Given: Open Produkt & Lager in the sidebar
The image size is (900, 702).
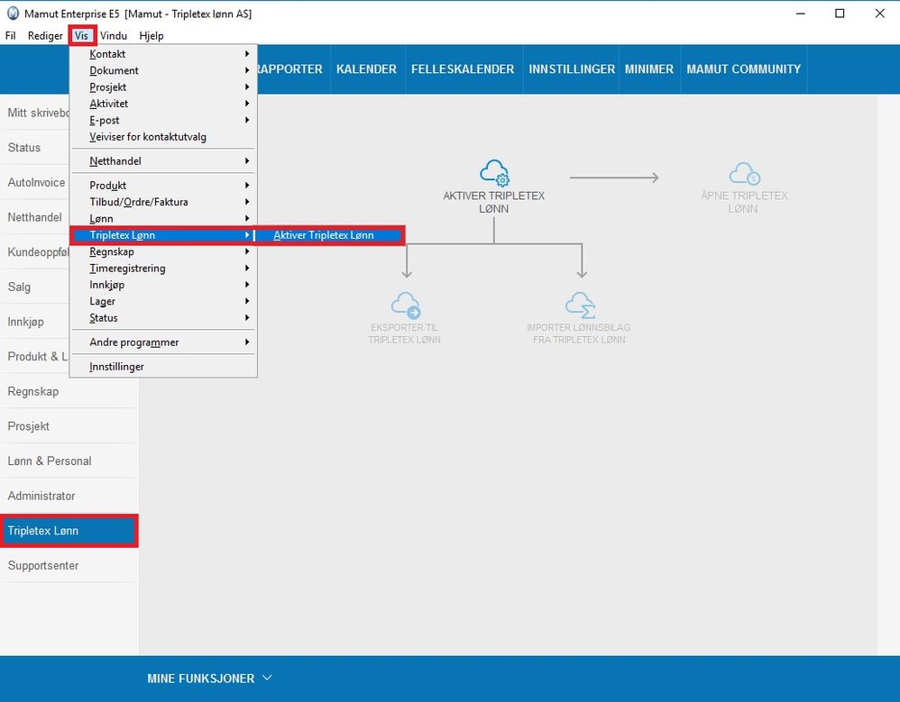Looking at the screenshot, I should tap(35, 357).
